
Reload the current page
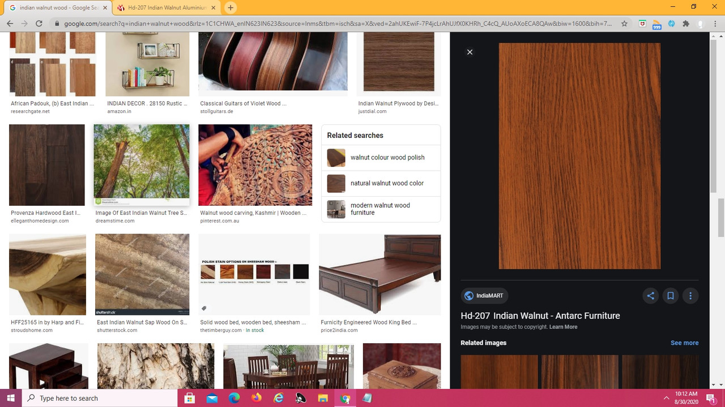pos(39,24)
